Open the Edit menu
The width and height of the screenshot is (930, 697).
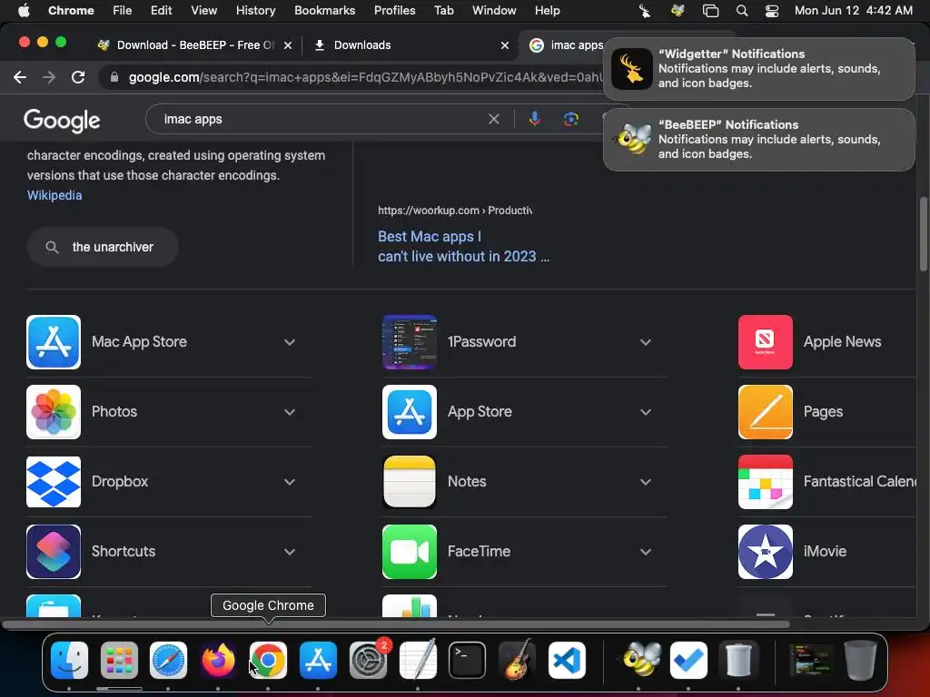click(161, 11)
